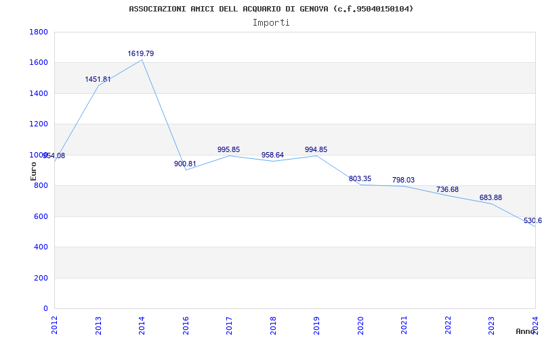Click the 958.64 data label

(x=272, y=155)
